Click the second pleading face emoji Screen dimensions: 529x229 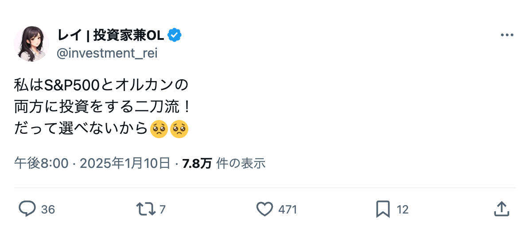click(x=180, y=129)
